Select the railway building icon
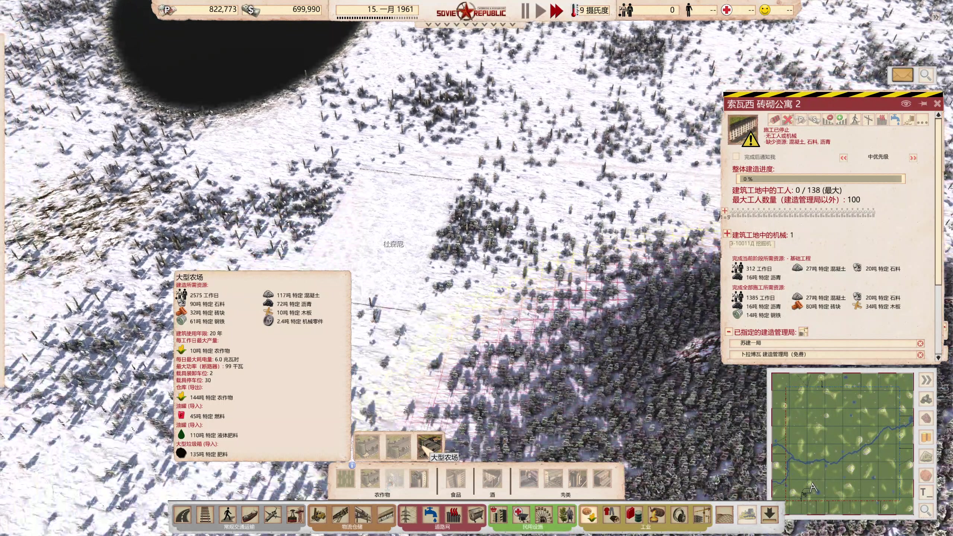 205,515
